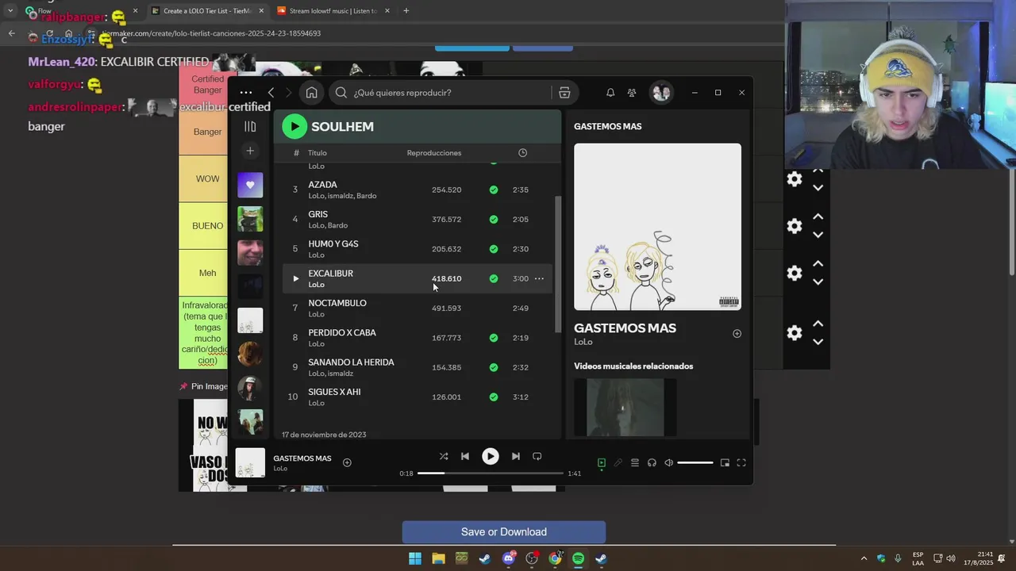Image resolution: width=1016 pixels, height=571 pixels.
Task: Show hidden system tray icons
Action: point(865,558)
